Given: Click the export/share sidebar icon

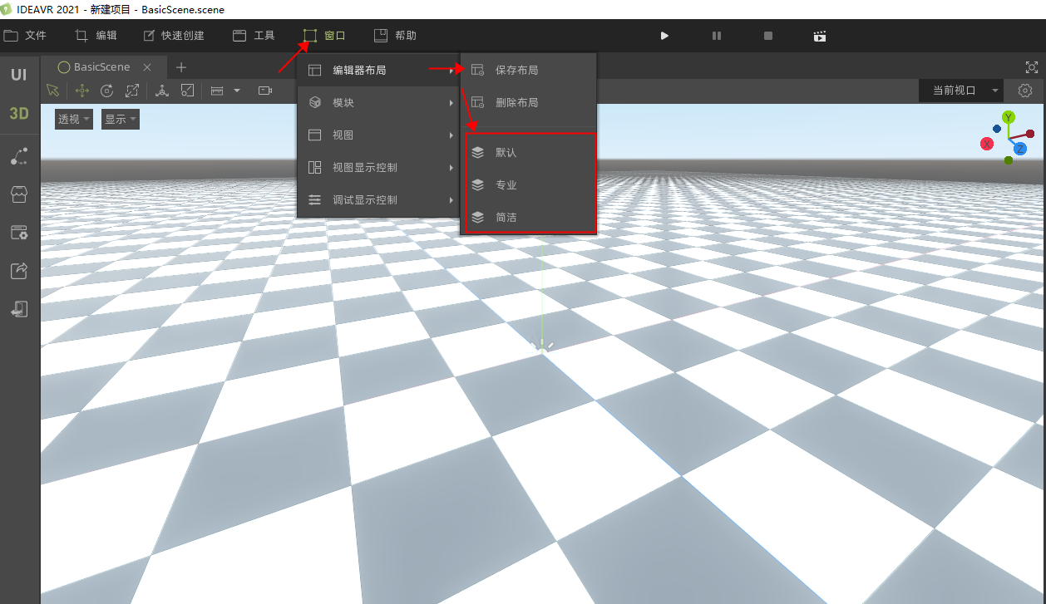Looking at the screenshot, I should pos(18,271).
